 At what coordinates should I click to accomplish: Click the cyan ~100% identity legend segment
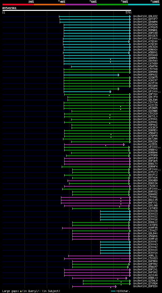click(144, 4)
